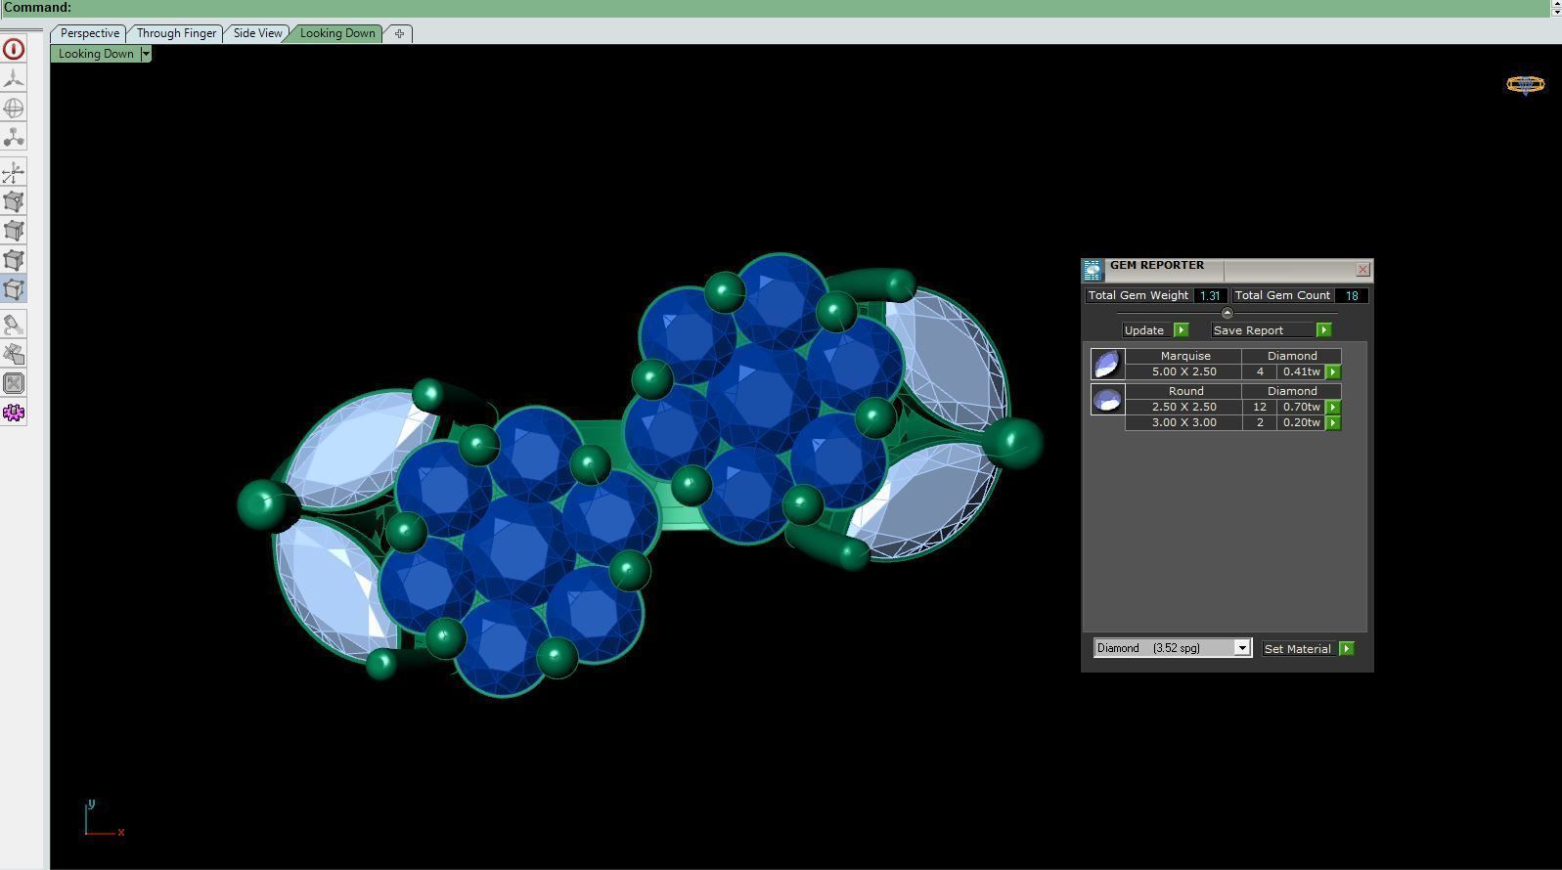Click the quantity "2" in the 3.00 X 3.00 row
The image size is (1562, 870).
[1260, 422]
